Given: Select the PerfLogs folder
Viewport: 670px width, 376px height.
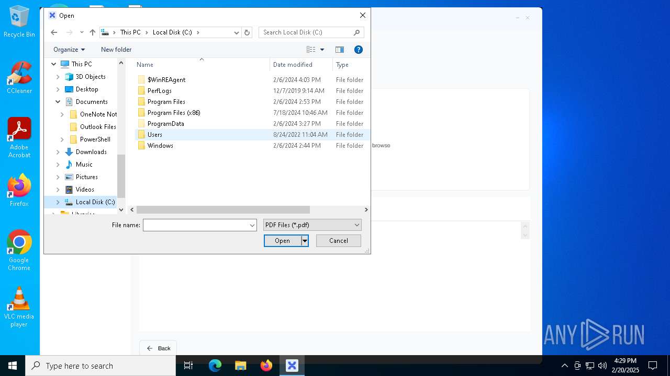Looking at the screenshot, I should (x=159, y=91).
